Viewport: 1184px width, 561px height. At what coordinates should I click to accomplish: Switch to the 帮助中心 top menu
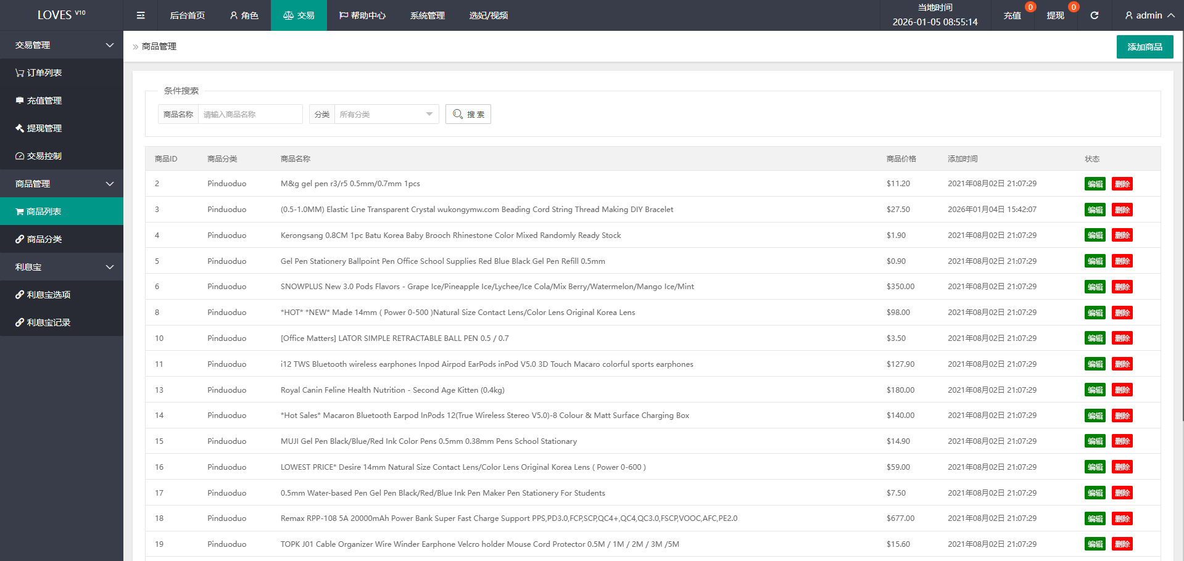pyautogui.click(x=362, y=15)
